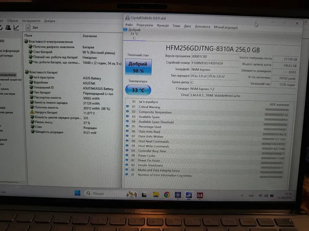The height and width of the screenshot is (231, 309).
Task: Open the Мова(Language) menu
Action: pos(226,27)
